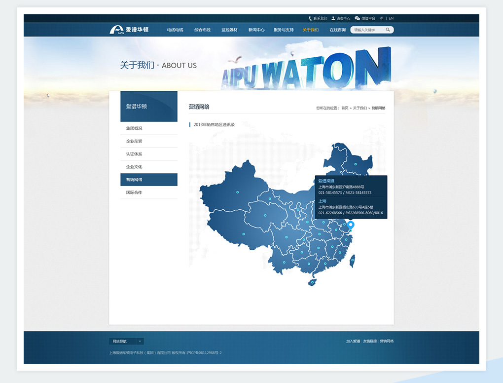This screenshot has height=383, width=503.
Task: Open the 监控器材 navigation menu
Action: (229, 30)
